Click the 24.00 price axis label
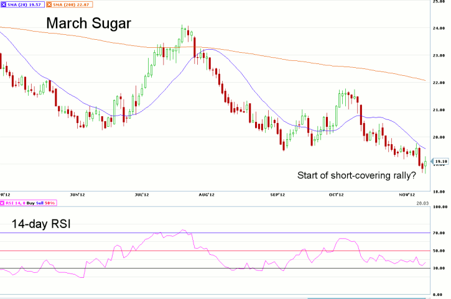Screen dimensions: 451x299 point(440,28)
